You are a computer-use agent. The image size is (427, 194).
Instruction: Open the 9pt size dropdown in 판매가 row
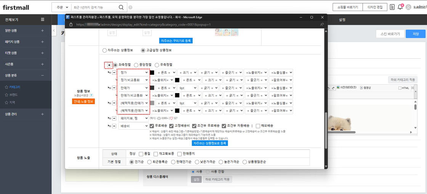click(188, 88)
